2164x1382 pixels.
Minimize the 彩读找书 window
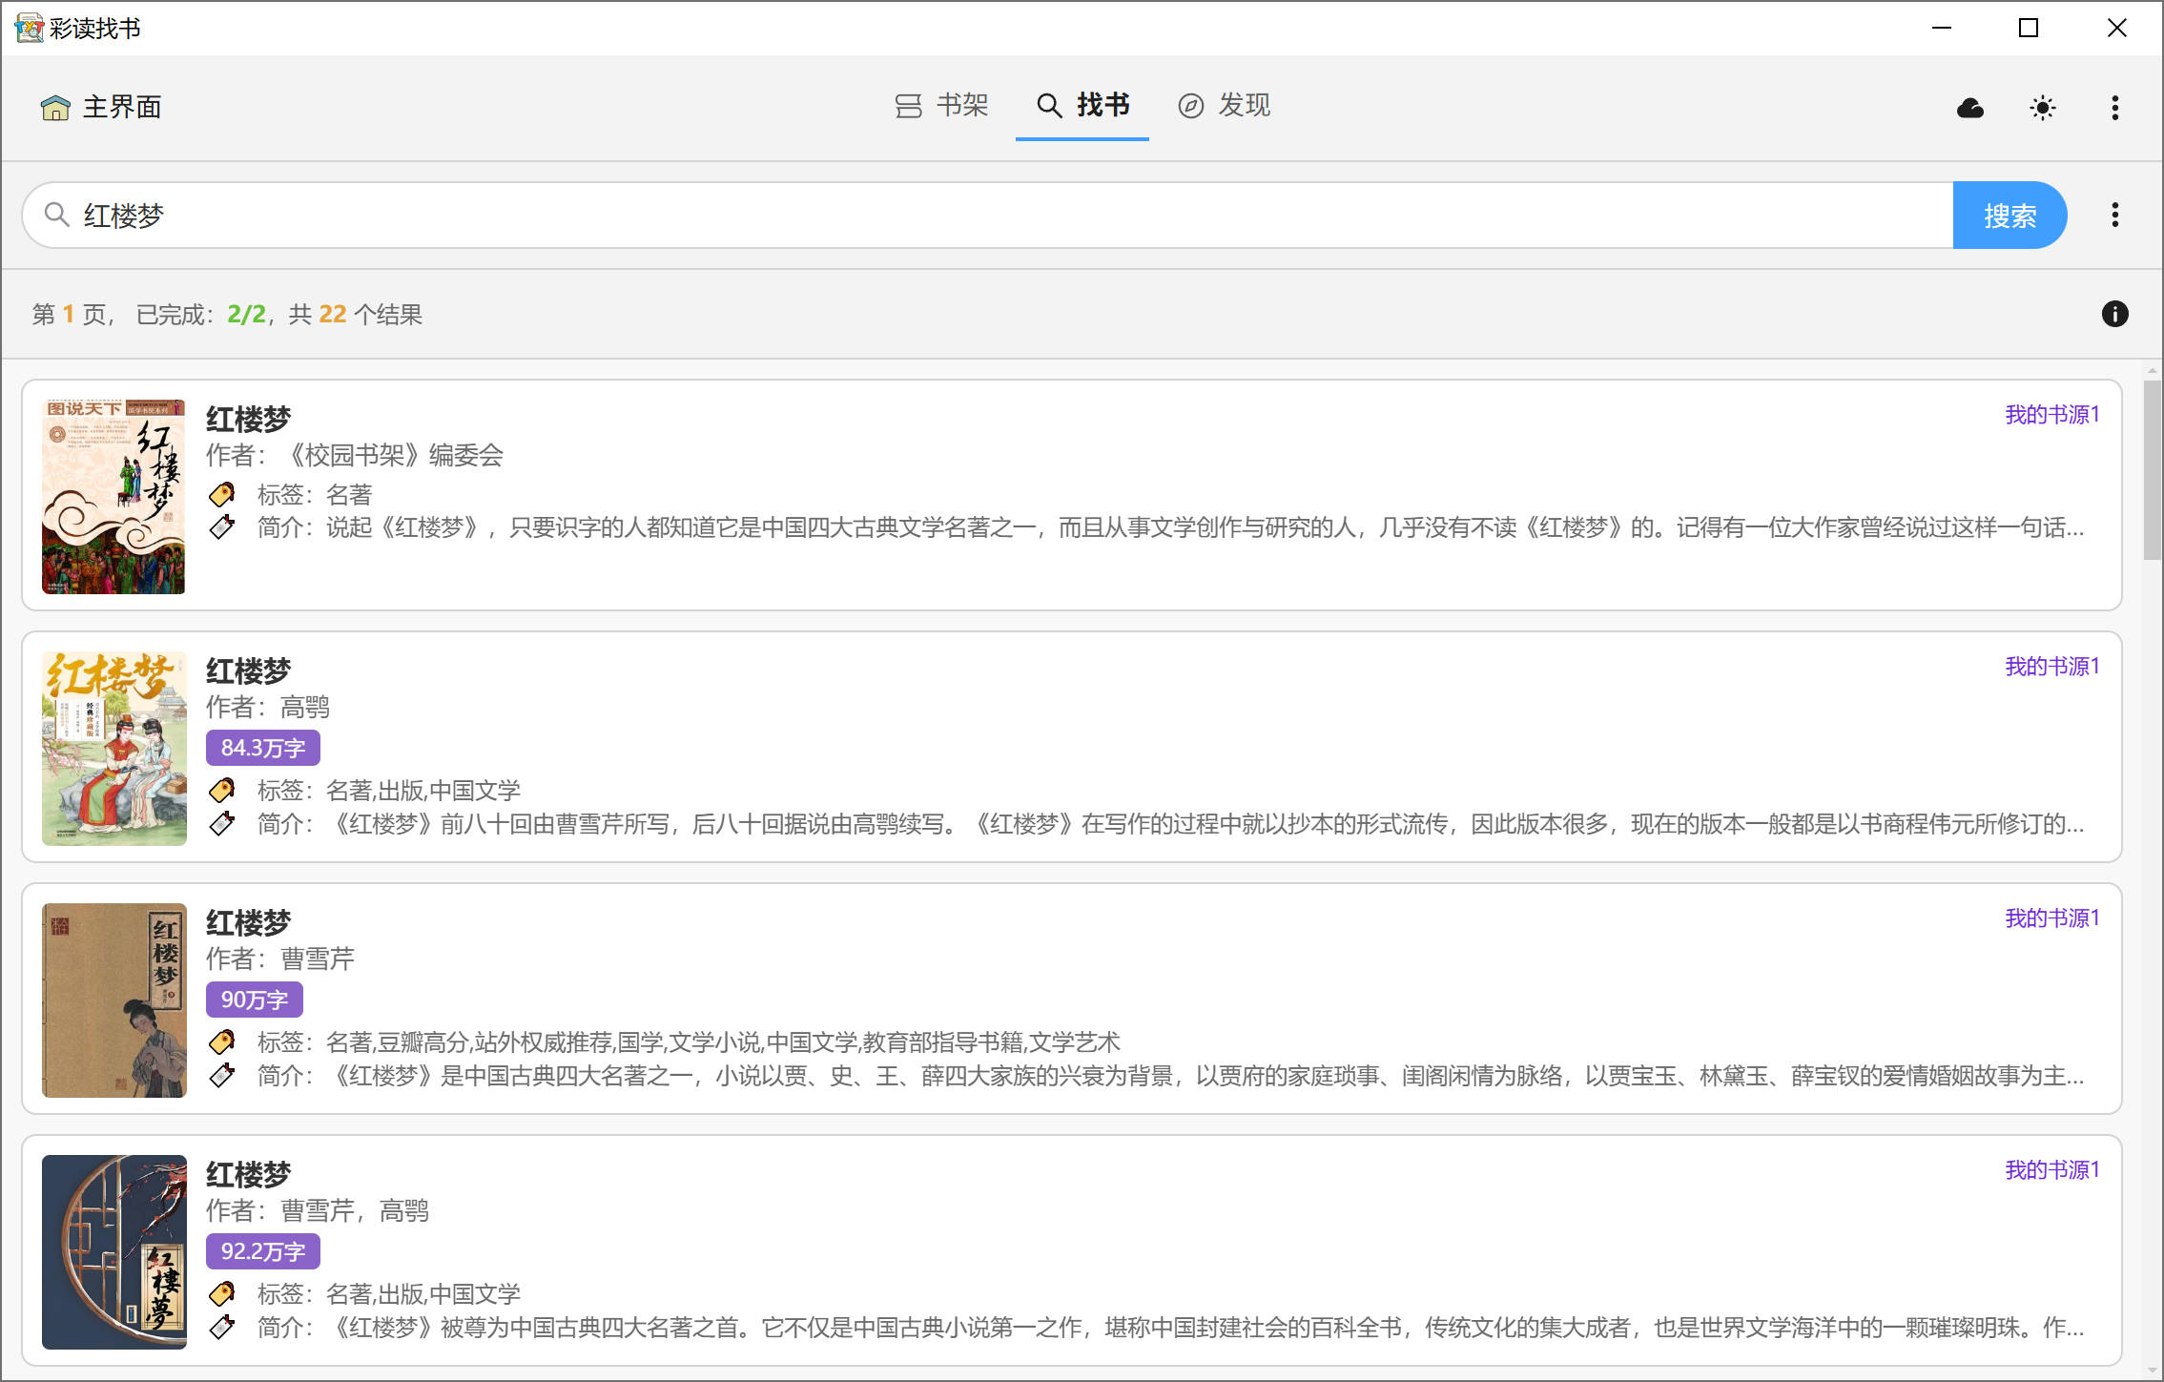point(1942,28)
